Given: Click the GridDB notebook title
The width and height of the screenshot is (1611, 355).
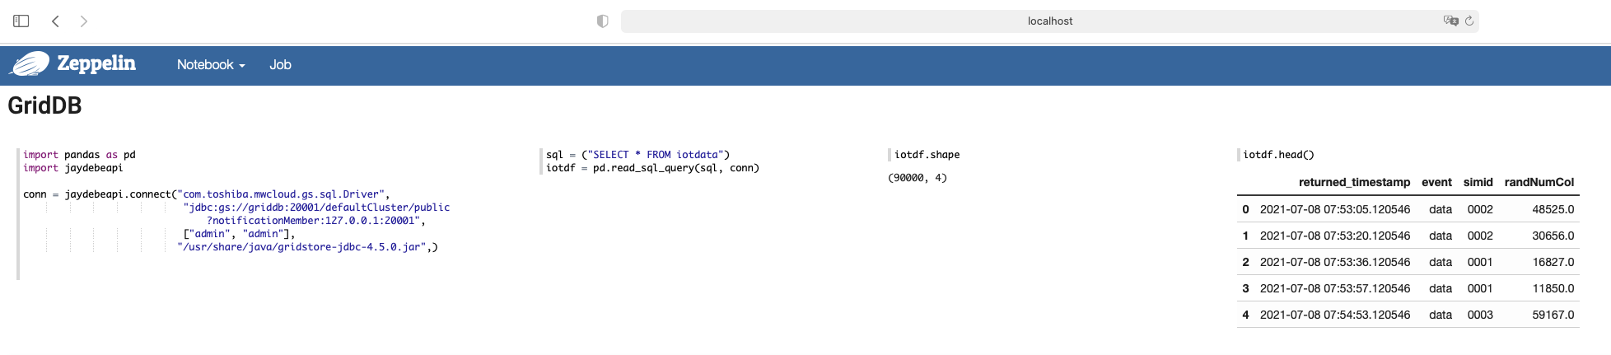Looking at the screenshot, I should (x=44, y=105).
